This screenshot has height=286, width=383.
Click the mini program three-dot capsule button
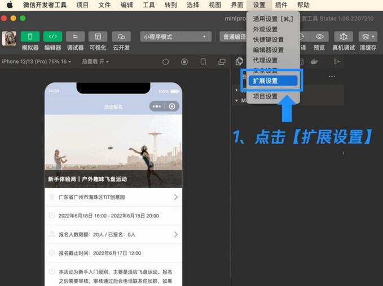click(157, 106)
